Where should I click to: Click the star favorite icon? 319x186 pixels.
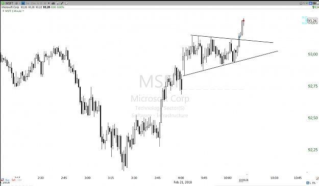tap(301, 3)
